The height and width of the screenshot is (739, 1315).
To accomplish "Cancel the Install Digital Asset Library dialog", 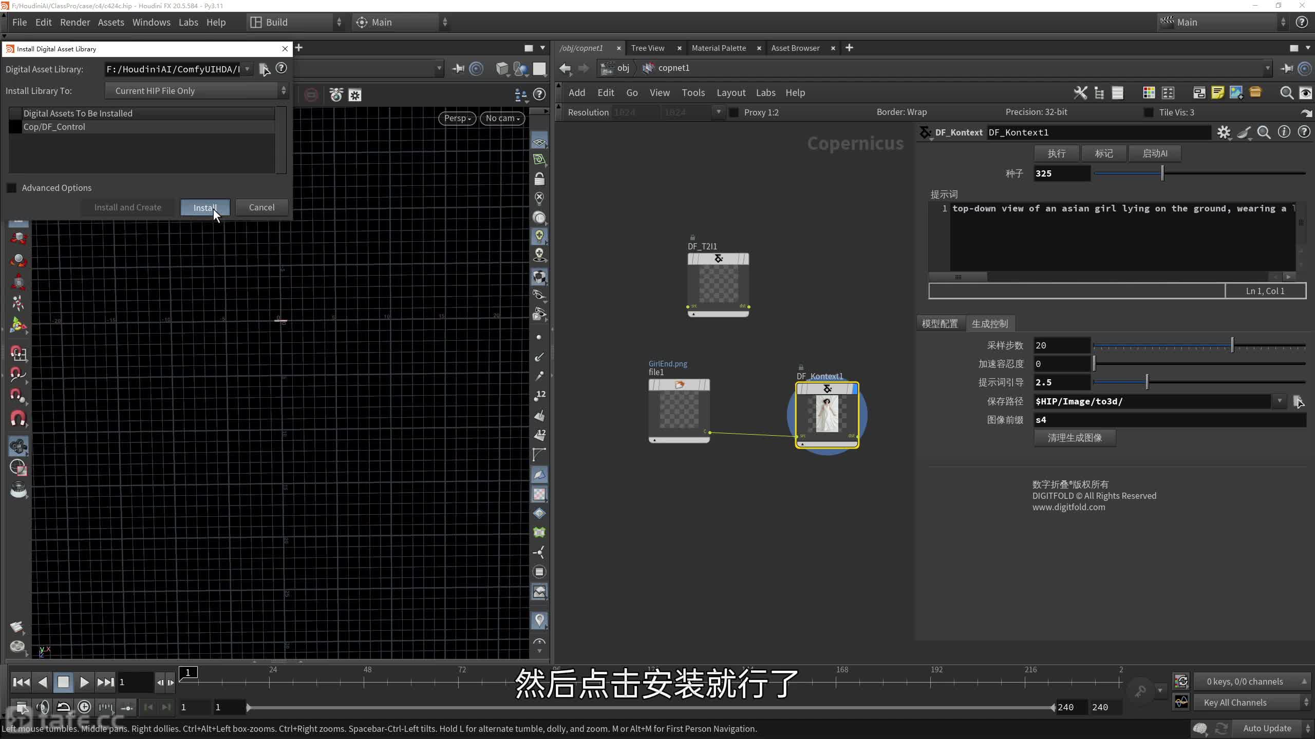I will tap(261, 207).
